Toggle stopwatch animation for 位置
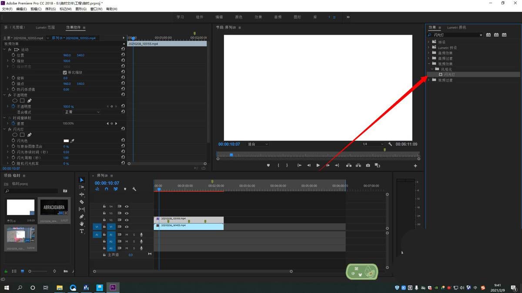 point(13,56)
